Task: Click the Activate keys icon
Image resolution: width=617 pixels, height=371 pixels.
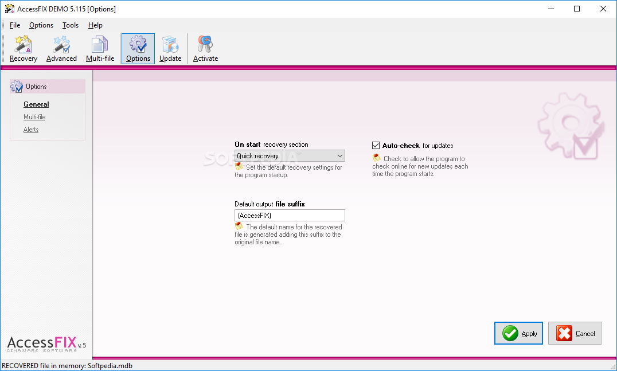Action: click(205, 49)
